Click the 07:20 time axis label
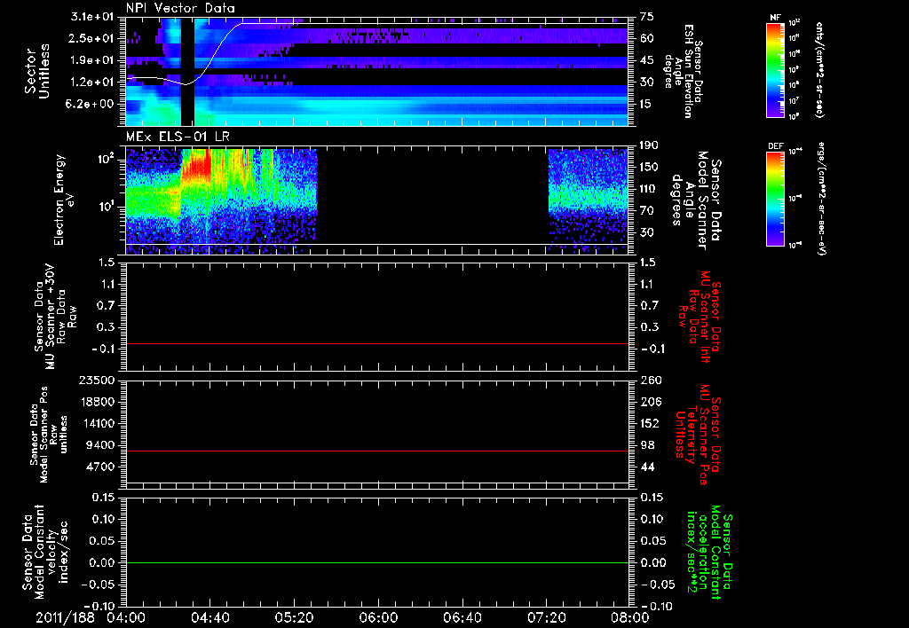The height and width of the screenshot is (628, 909). click(x=546, y=617)
